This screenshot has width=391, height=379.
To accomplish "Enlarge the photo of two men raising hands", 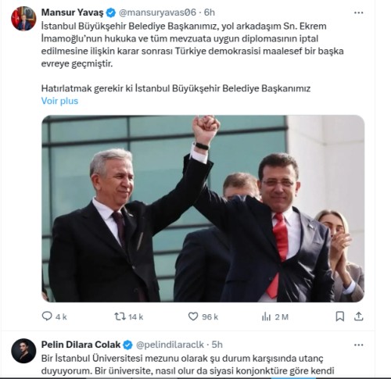I will tap(203, 209).
